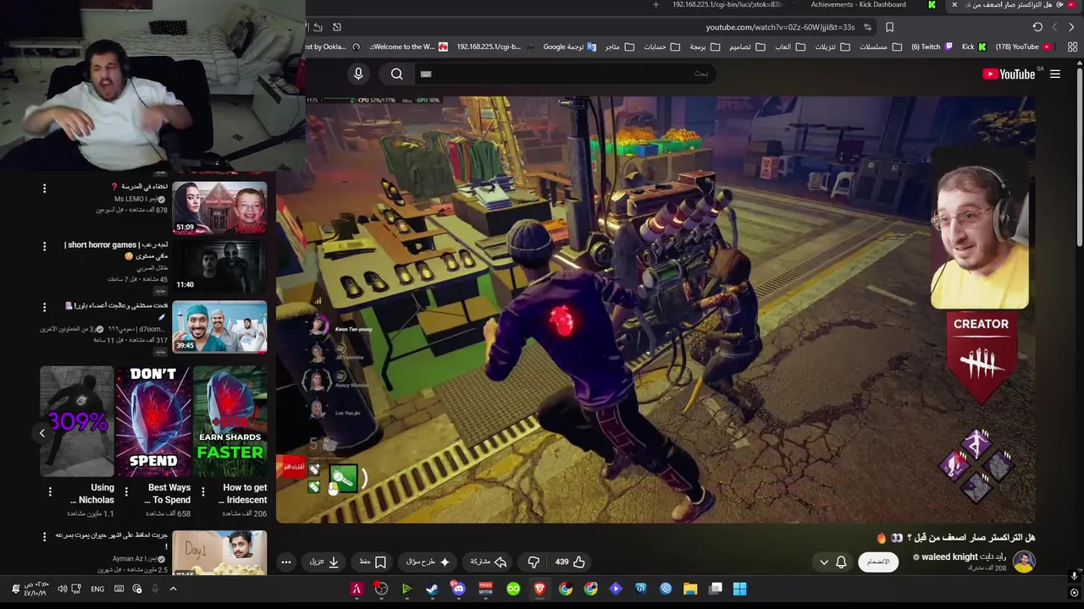Open the 309% Using Nicholas short
Image resolution: width=1084 pixels, height=609 pixels.
point(76,421)
